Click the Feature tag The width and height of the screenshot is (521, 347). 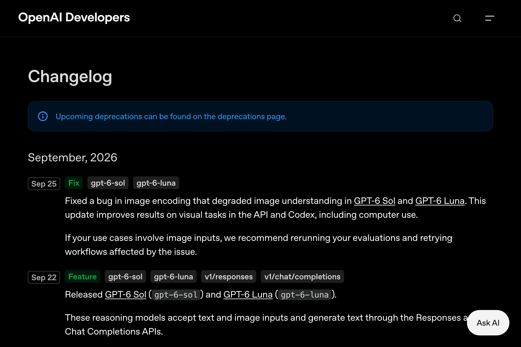[82, 276]
